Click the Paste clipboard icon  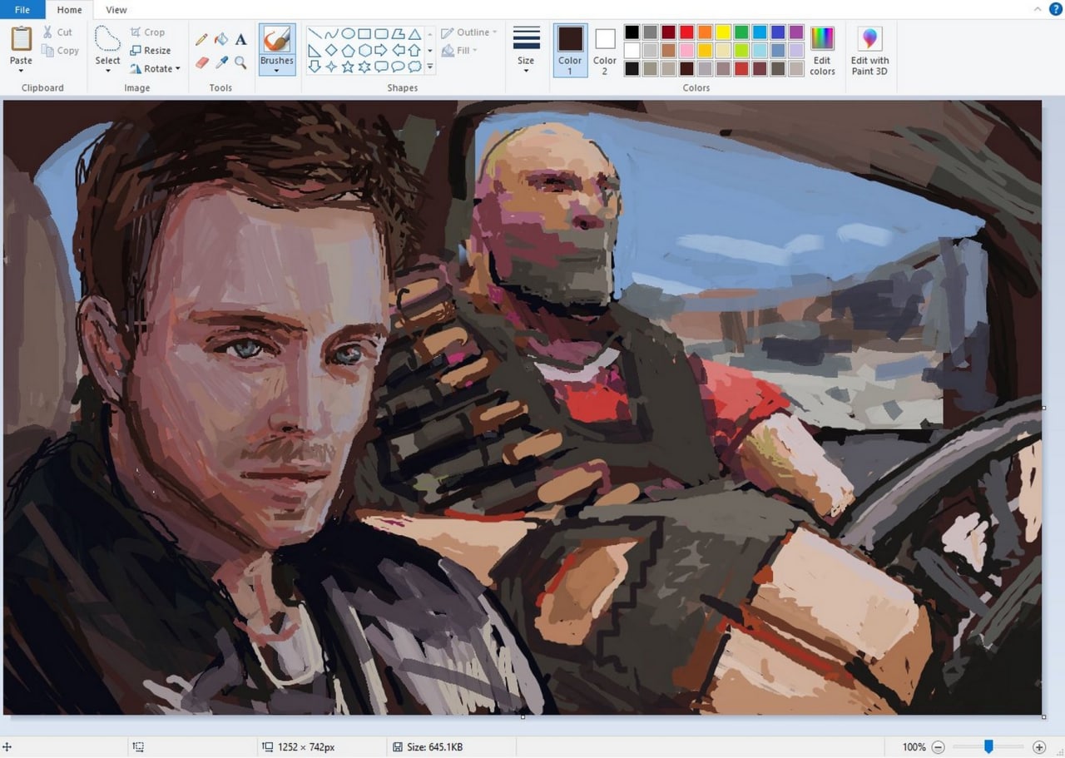21,39
